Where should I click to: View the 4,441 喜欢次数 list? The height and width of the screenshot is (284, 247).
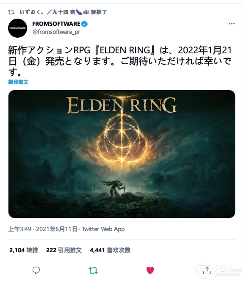pos(110,250)
